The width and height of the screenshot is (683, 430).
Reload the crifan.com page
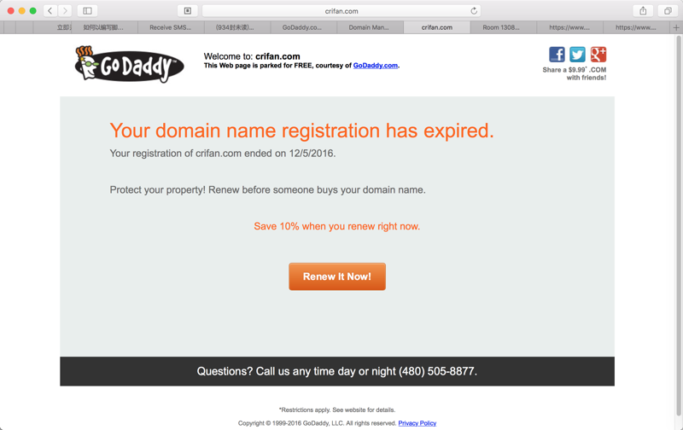coord(474,11)
